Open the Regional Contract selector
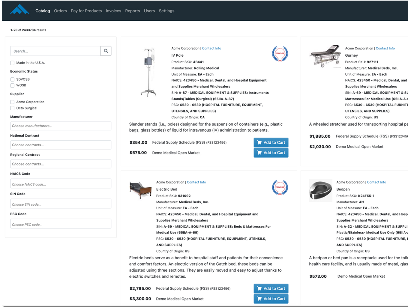This screenshot has height=307, width=408. (61, 164)
